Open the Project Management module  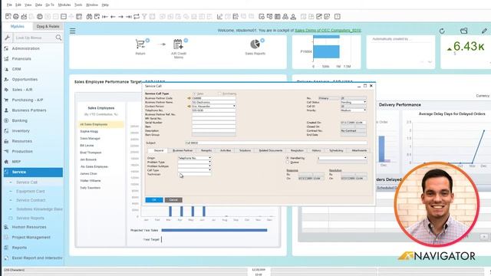tap(31, 238)
